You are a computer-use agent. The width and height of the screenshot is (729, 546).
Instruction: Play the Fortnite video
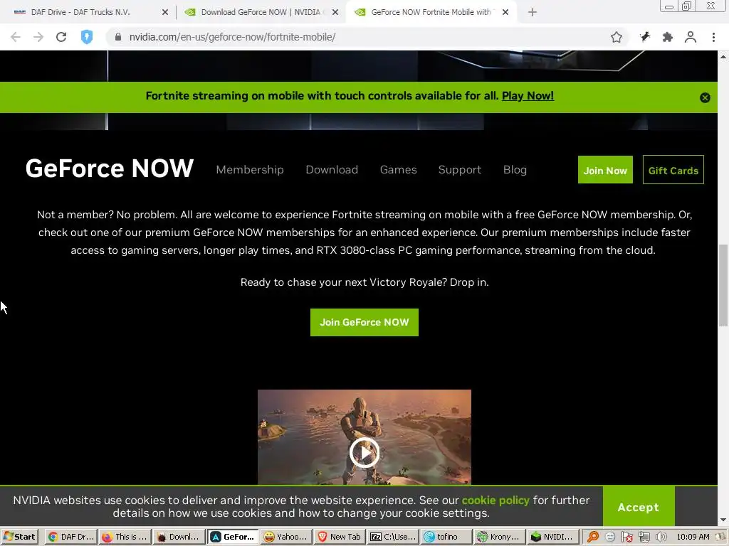pos(364,452)
